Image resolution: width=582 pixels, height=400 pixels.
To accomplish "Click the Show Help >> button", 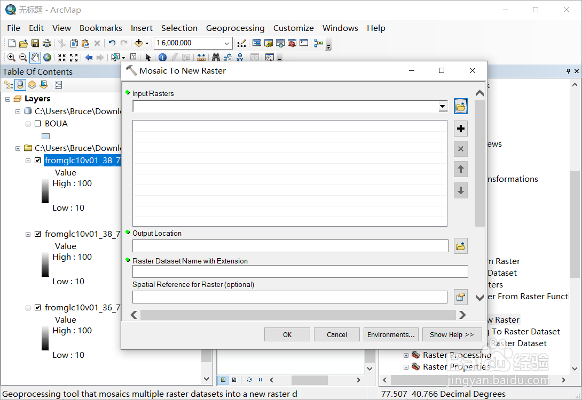I will click(x=452, y=334).
